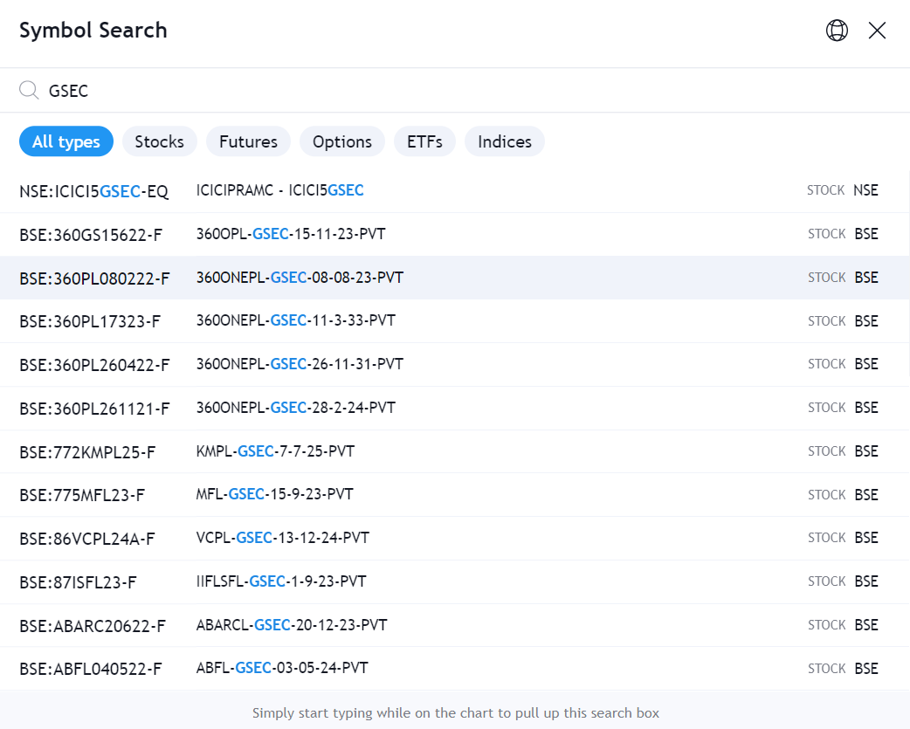Select symbol BSE:ABARC20622-F
The height and width of the screenshot is (729, 910).
click(93, 626)
